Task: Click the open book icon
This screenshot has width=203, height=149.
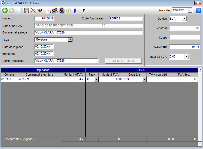Action: (x=68, y=11)
